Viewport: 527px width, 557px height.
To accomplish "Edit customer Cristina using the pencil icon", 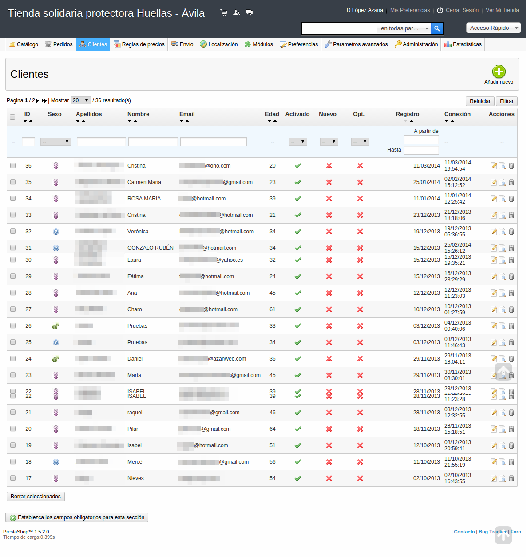I will pos(494,166).
